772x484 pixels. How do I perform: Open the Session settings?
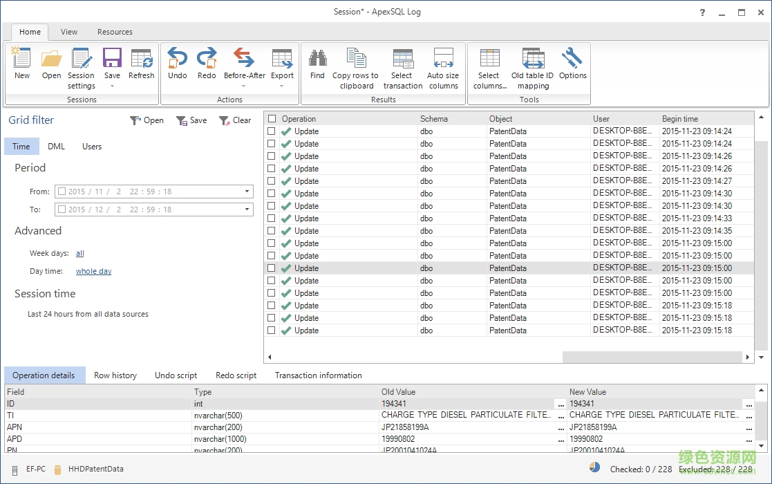click(81, 67)
